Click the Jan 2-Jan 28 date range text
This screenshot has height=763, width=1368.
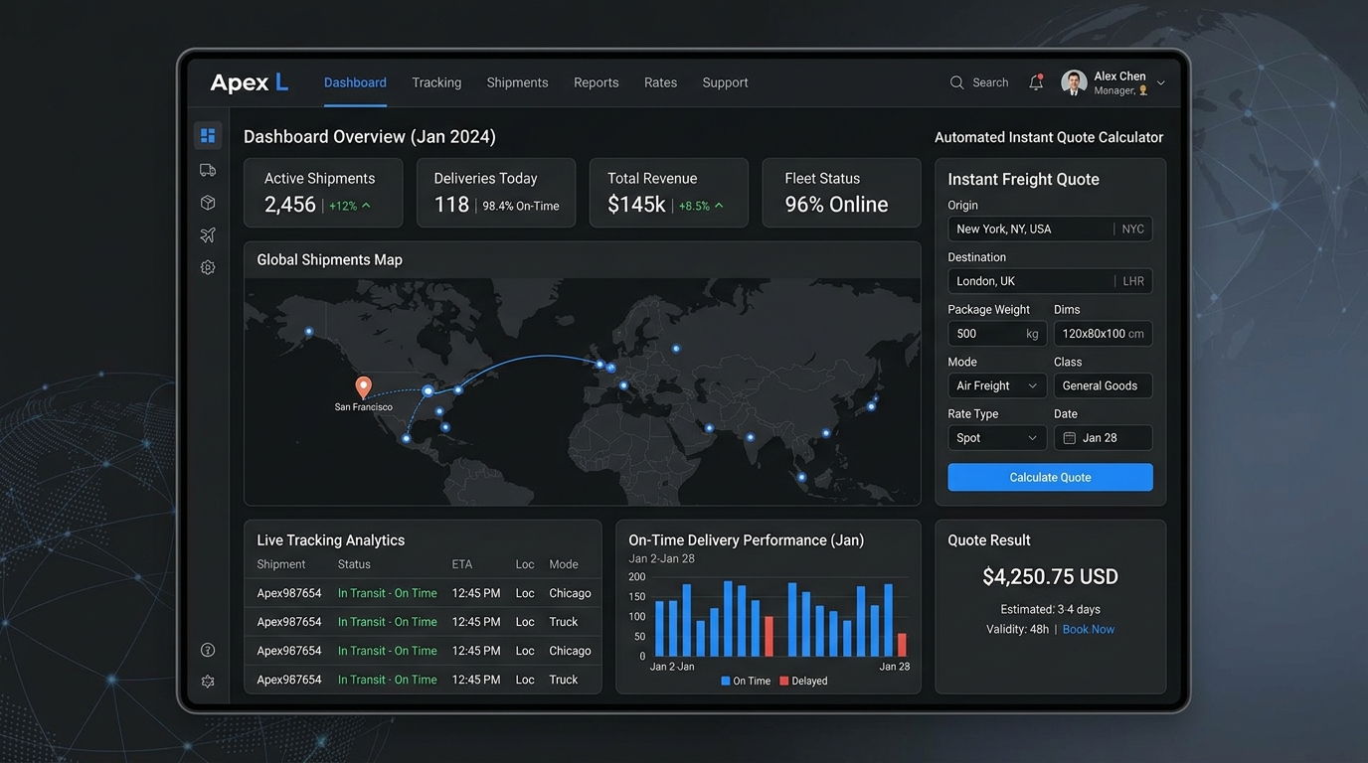point(662,559)
